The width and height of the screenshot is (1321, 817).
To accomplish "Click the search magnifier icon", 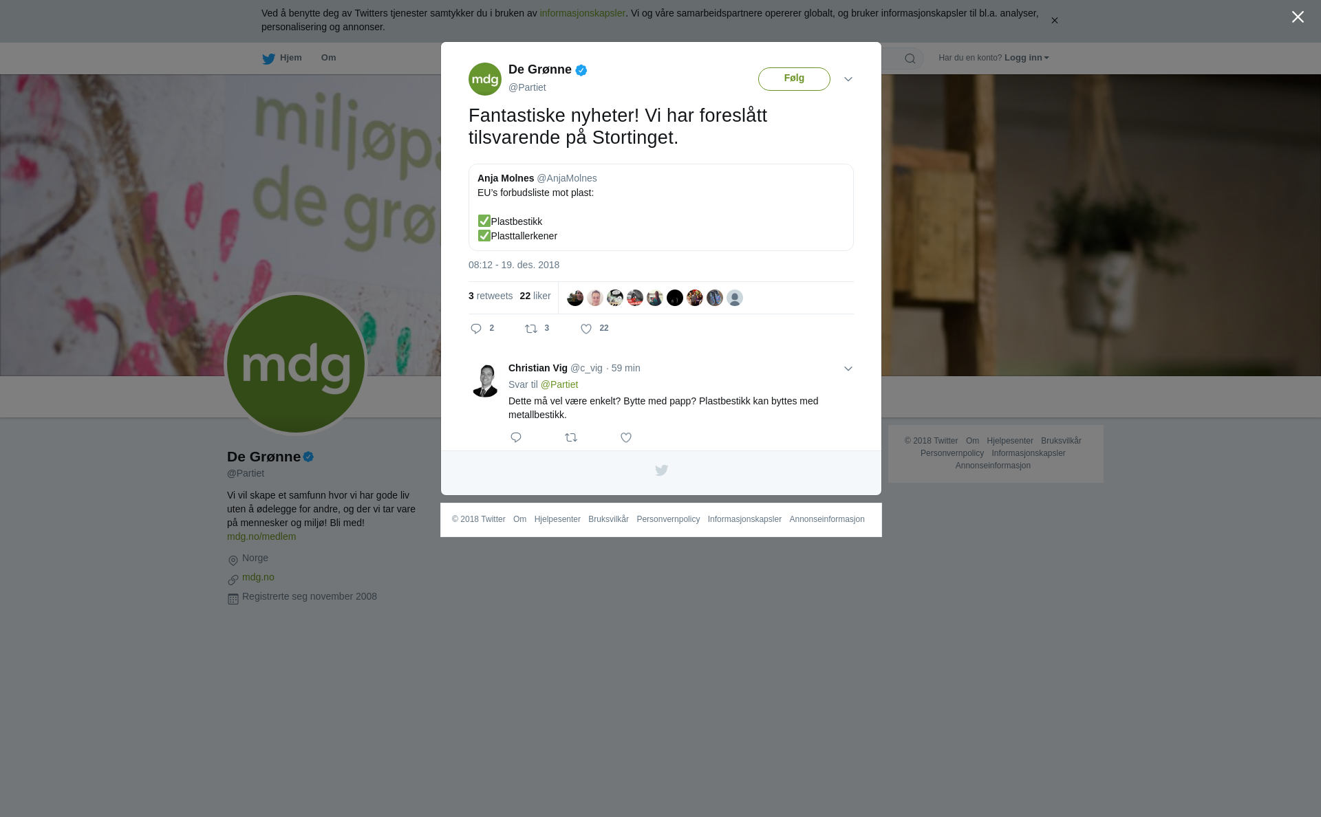I will (910, 58).
